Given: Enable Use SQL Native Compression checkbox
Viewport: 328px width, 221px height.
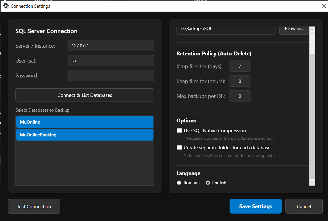Looking at the screenshot, I should pos(179,130).
